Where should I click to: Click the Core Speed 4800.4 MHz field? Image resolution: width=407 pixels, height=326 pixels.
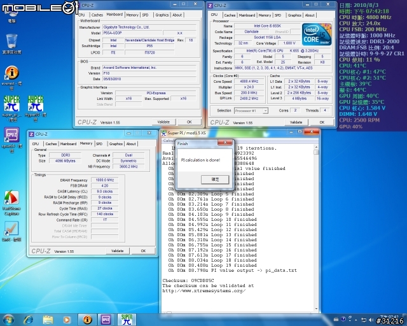[249, 81]
